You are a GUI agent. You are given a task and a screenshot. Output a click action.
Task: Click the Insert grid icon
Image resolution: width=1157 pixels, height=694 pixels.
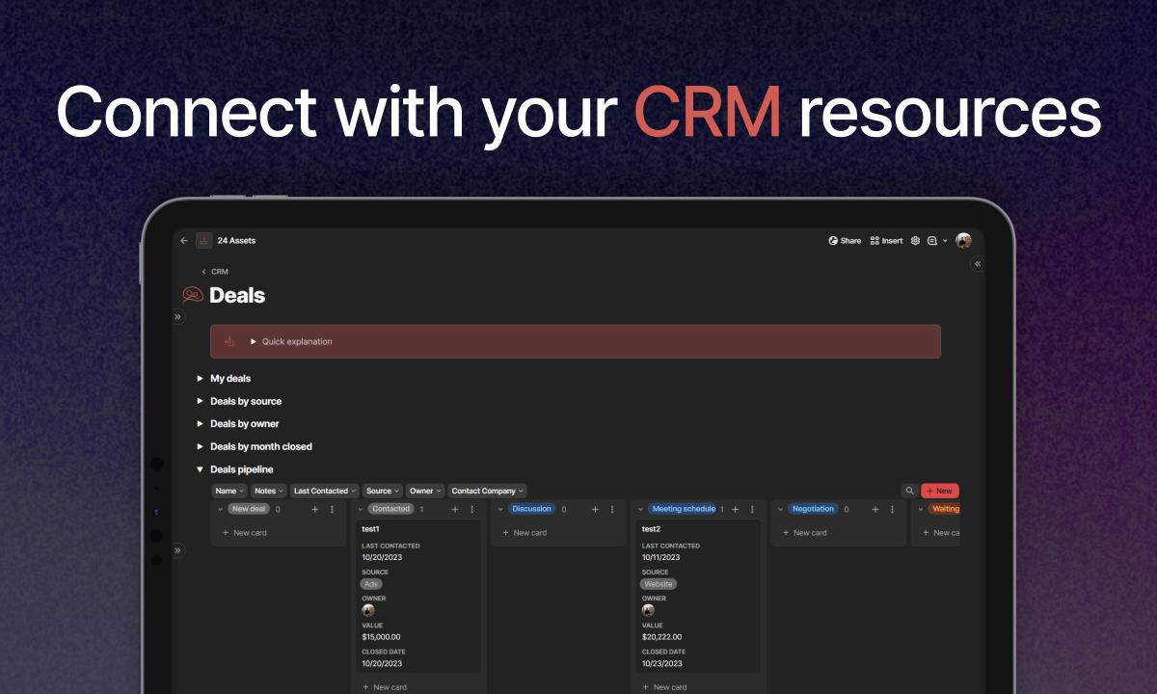click(x=874, y=241)
